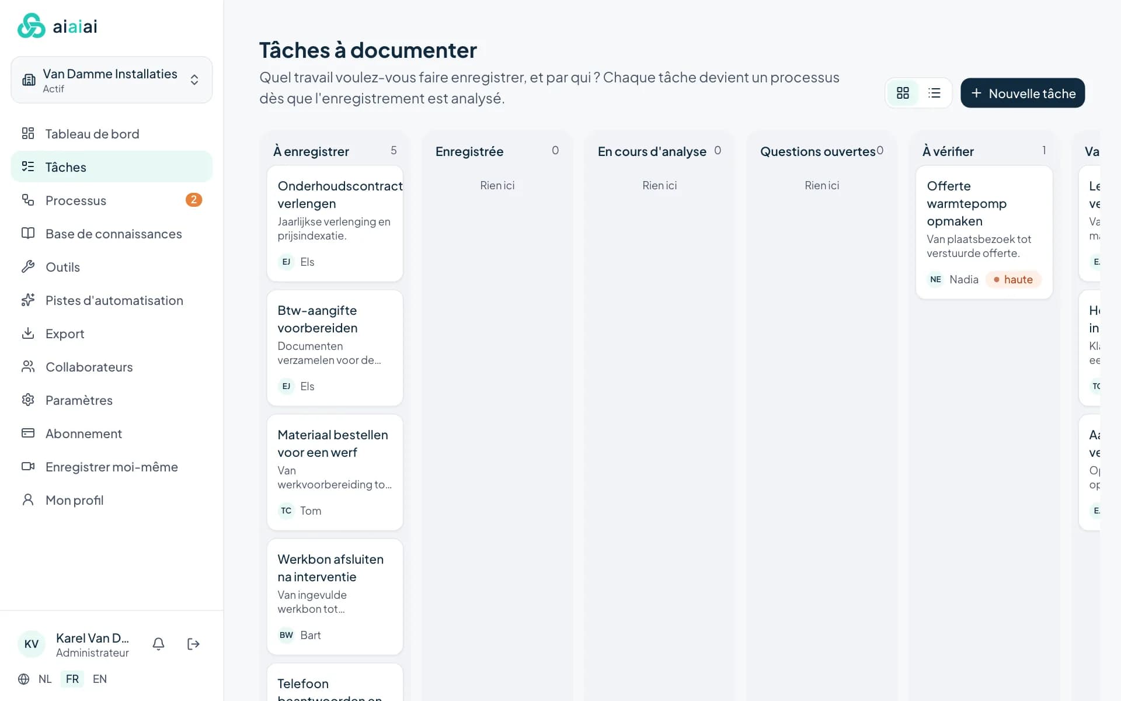This screenshot has height=701, width=1121.
Task: Click the À enregistrer column header
Action: coord(311,151)
